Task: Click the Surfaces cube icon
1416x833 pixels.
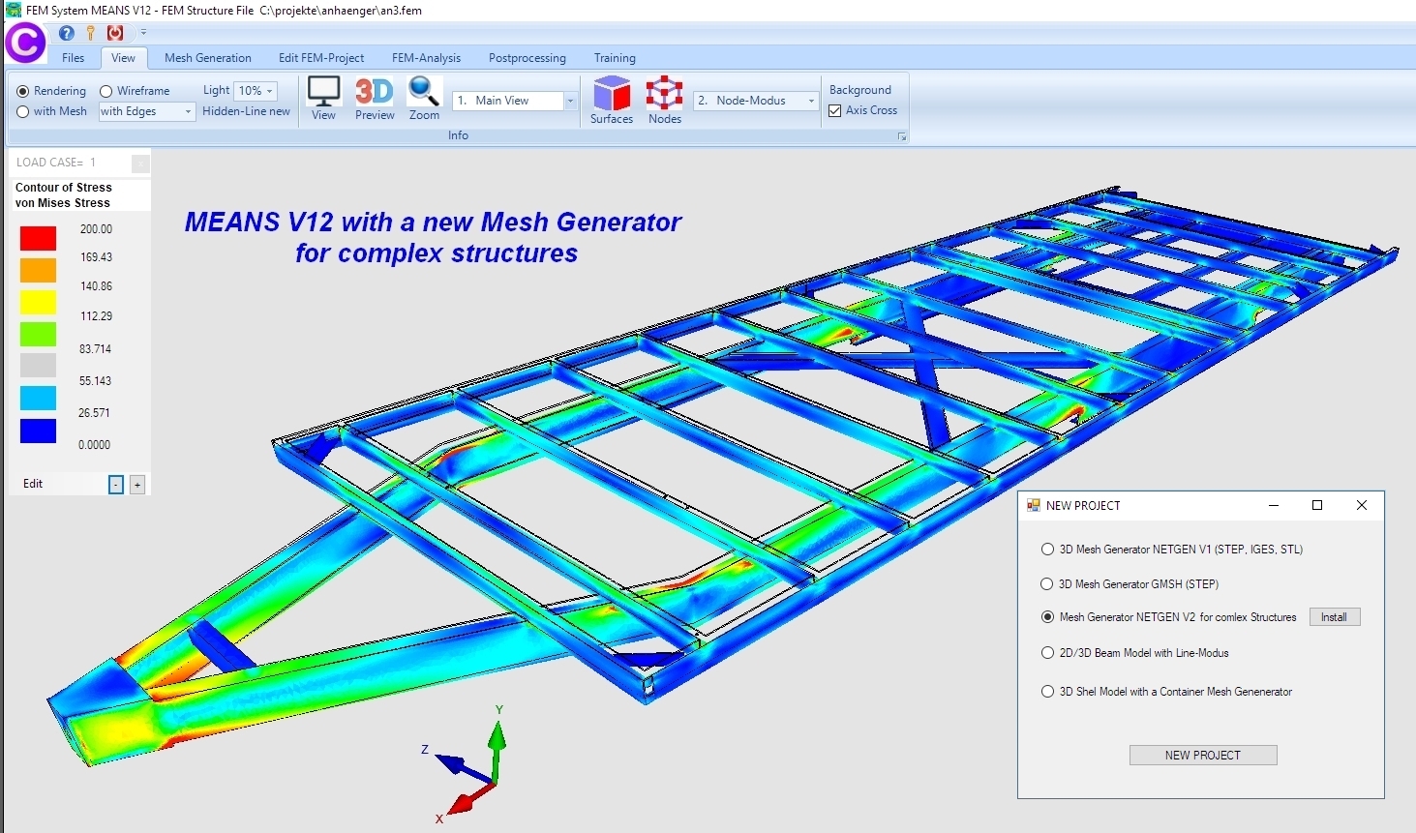Action: pos(612,101)
